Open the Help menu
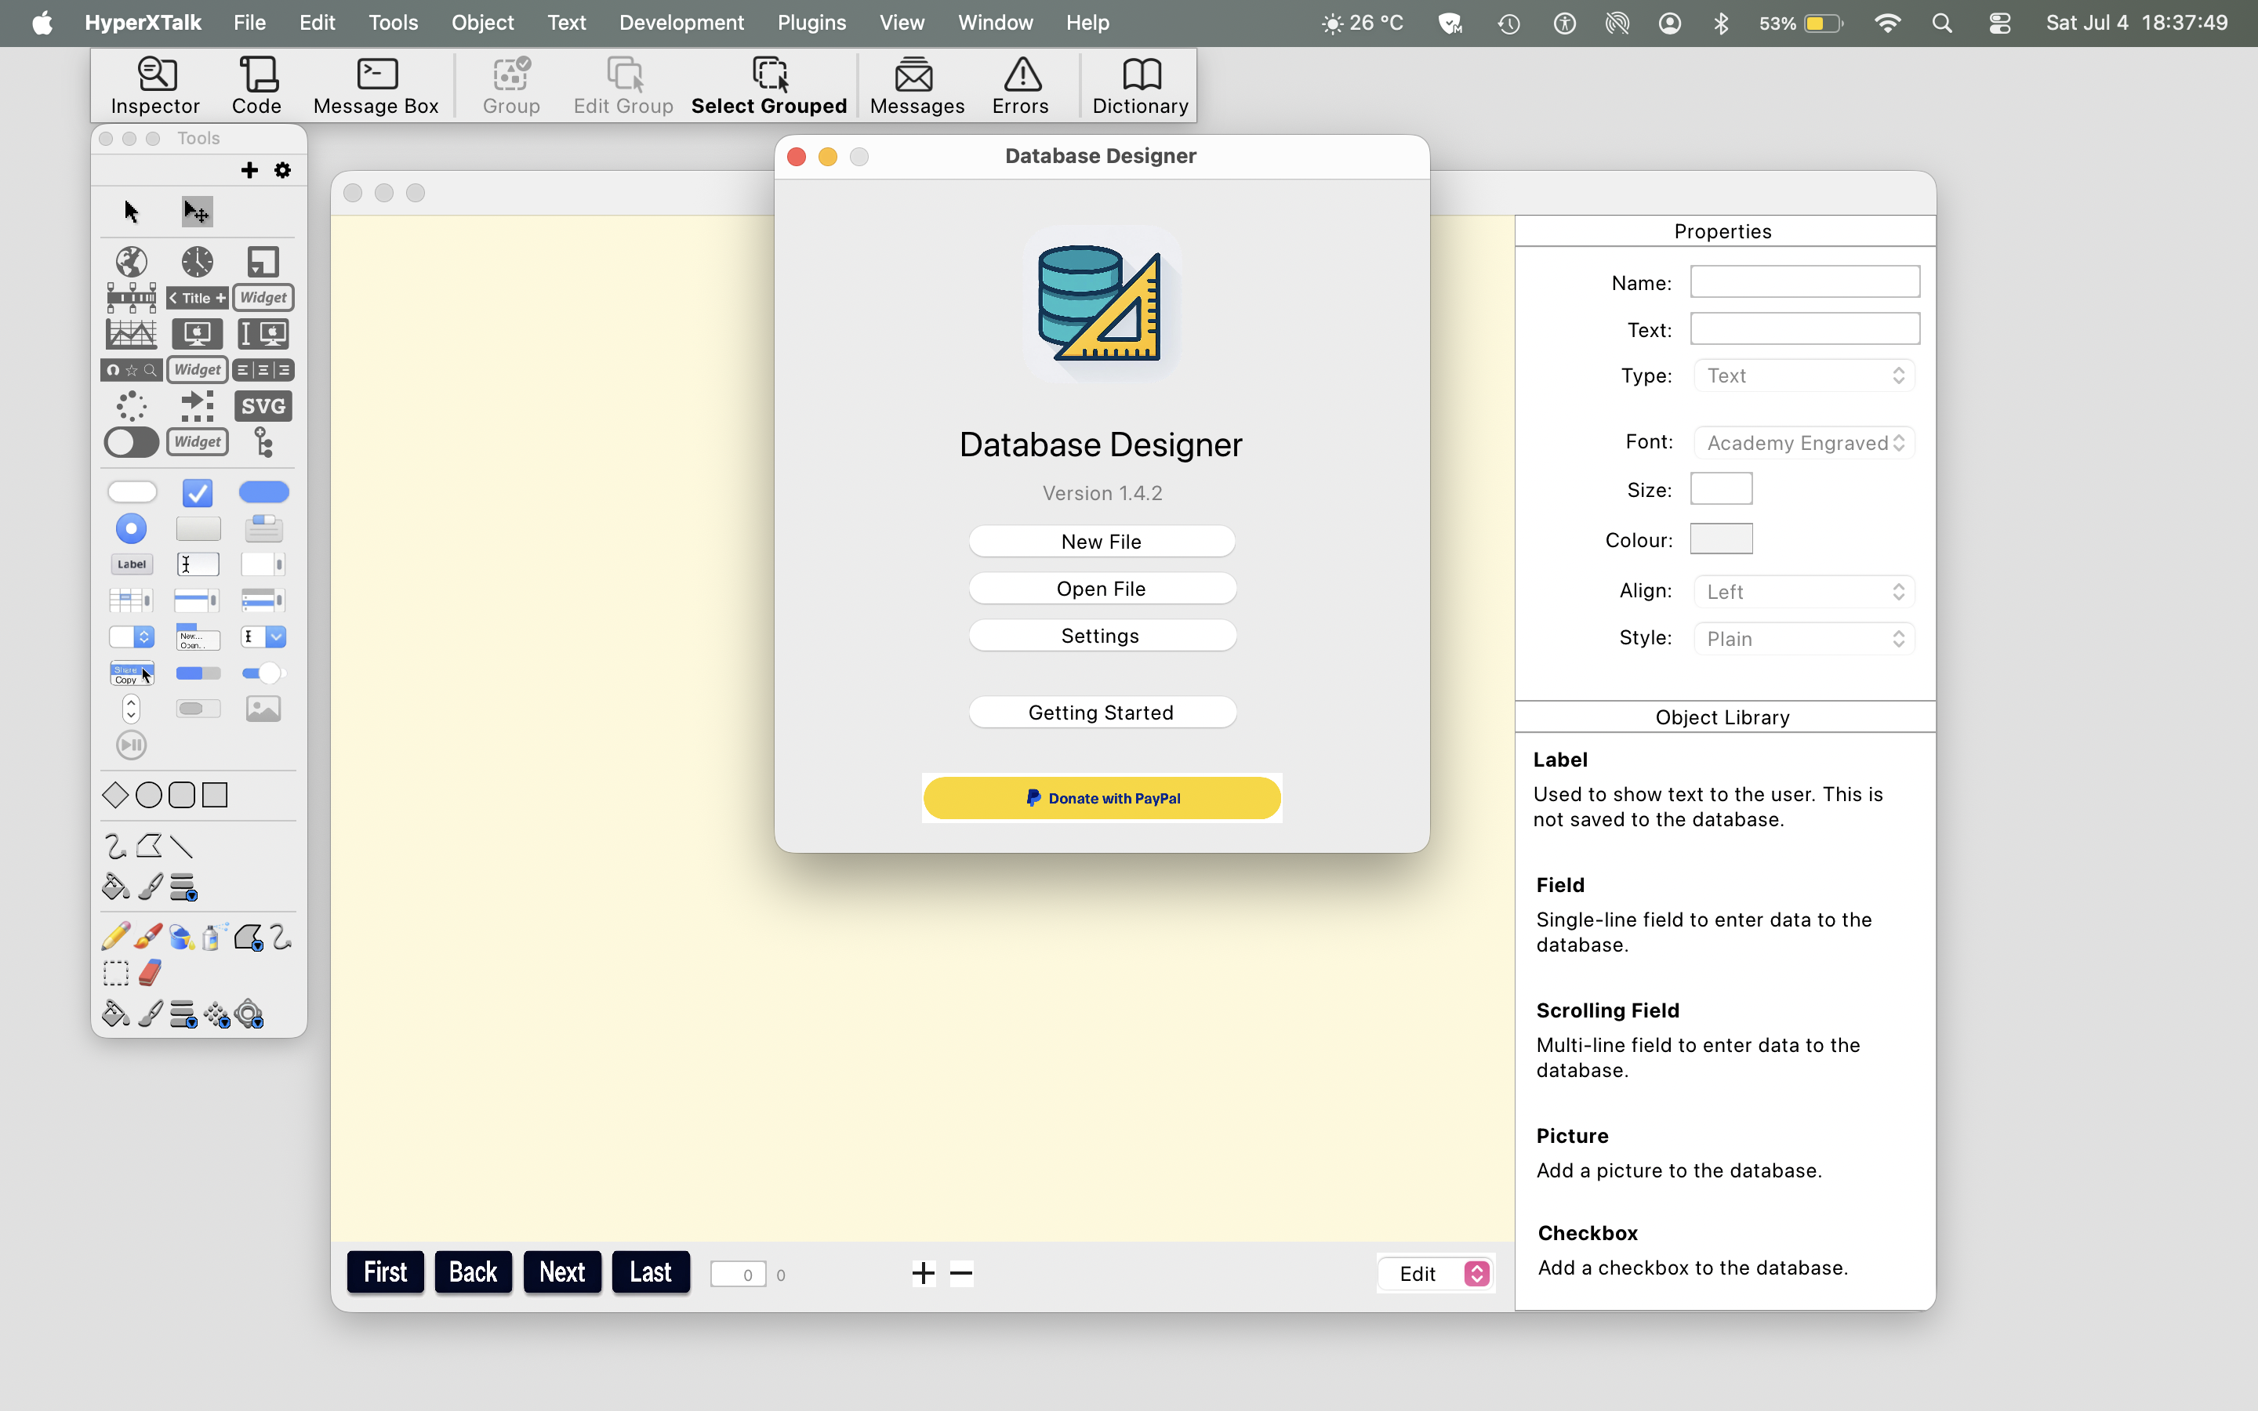Viewport: 2258px width, 1411px height. (x=1088, y=23)
